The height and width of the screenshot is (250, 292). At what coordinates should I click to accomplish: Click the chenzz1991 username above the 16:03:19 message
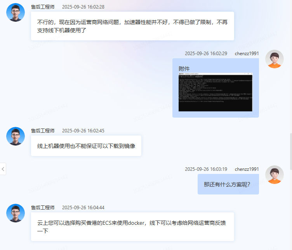[247, 169]
